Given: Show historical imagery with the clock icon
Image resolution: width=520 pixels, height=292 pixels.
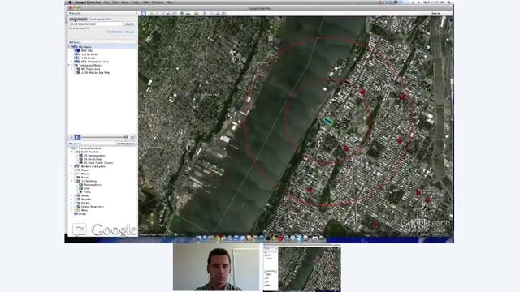Looking at the screenshot, I should (182, 13).
